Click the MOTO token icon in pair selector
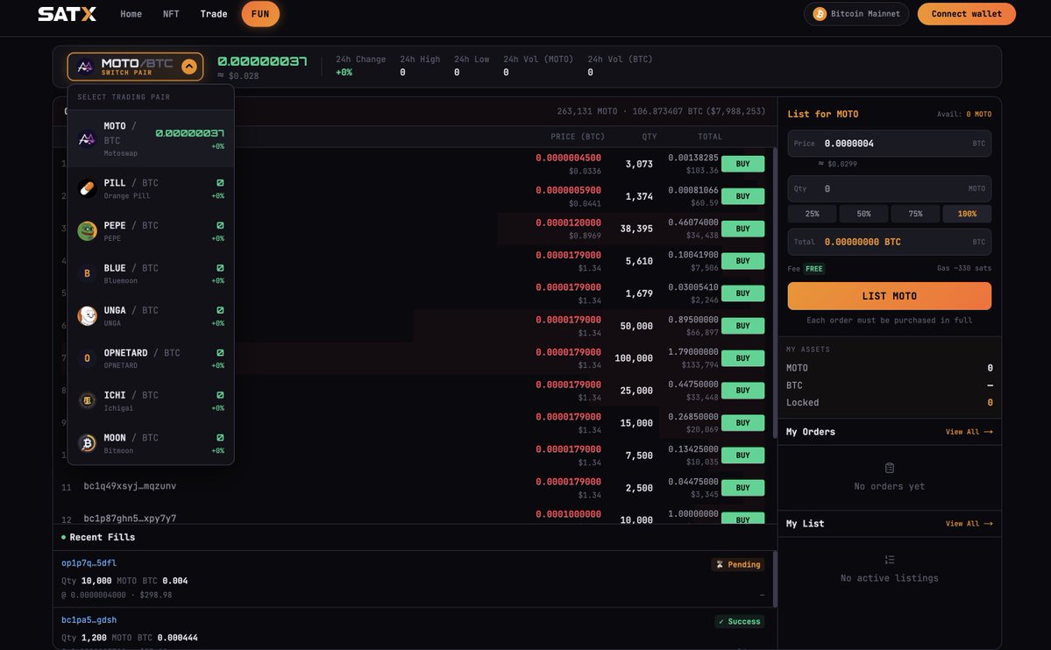The height and width of the screenshot is (650, 1051). (x=85, y=67)
